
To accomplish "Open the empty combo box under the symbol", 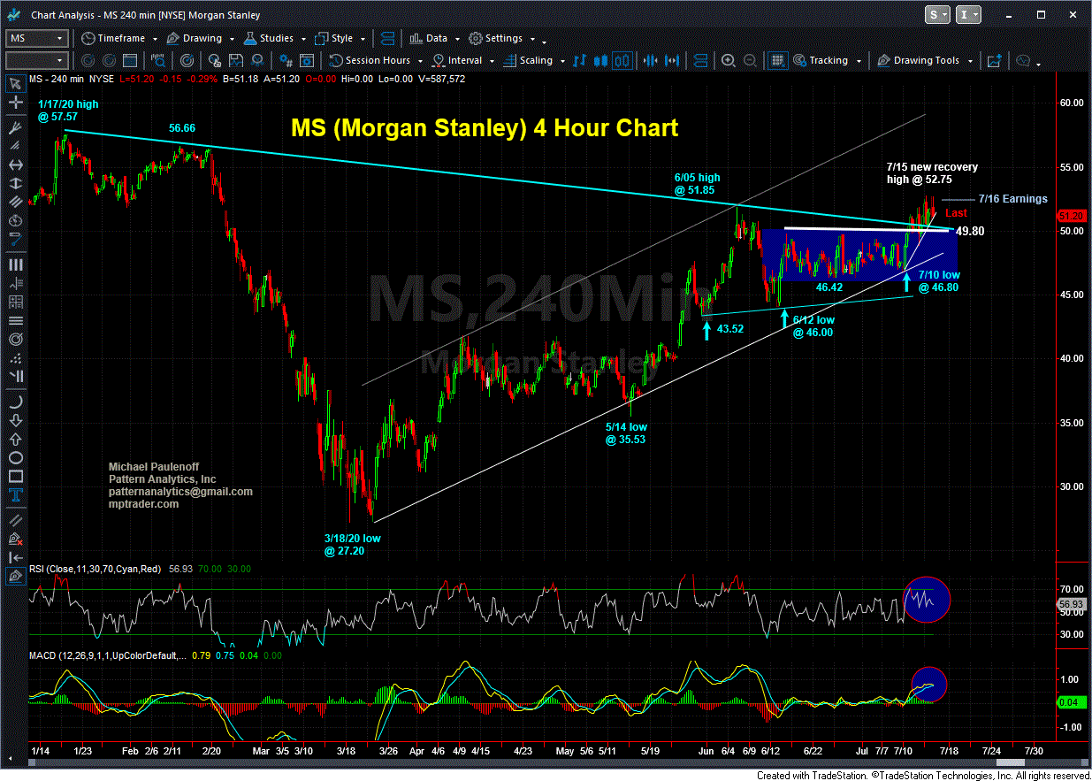I will (36, 60).
